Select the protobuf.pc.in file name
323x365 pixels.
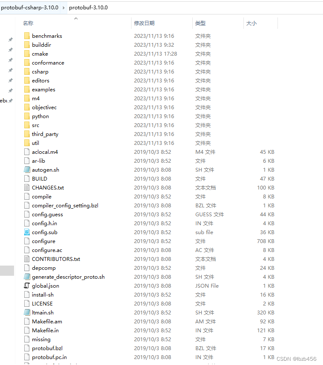49,357
